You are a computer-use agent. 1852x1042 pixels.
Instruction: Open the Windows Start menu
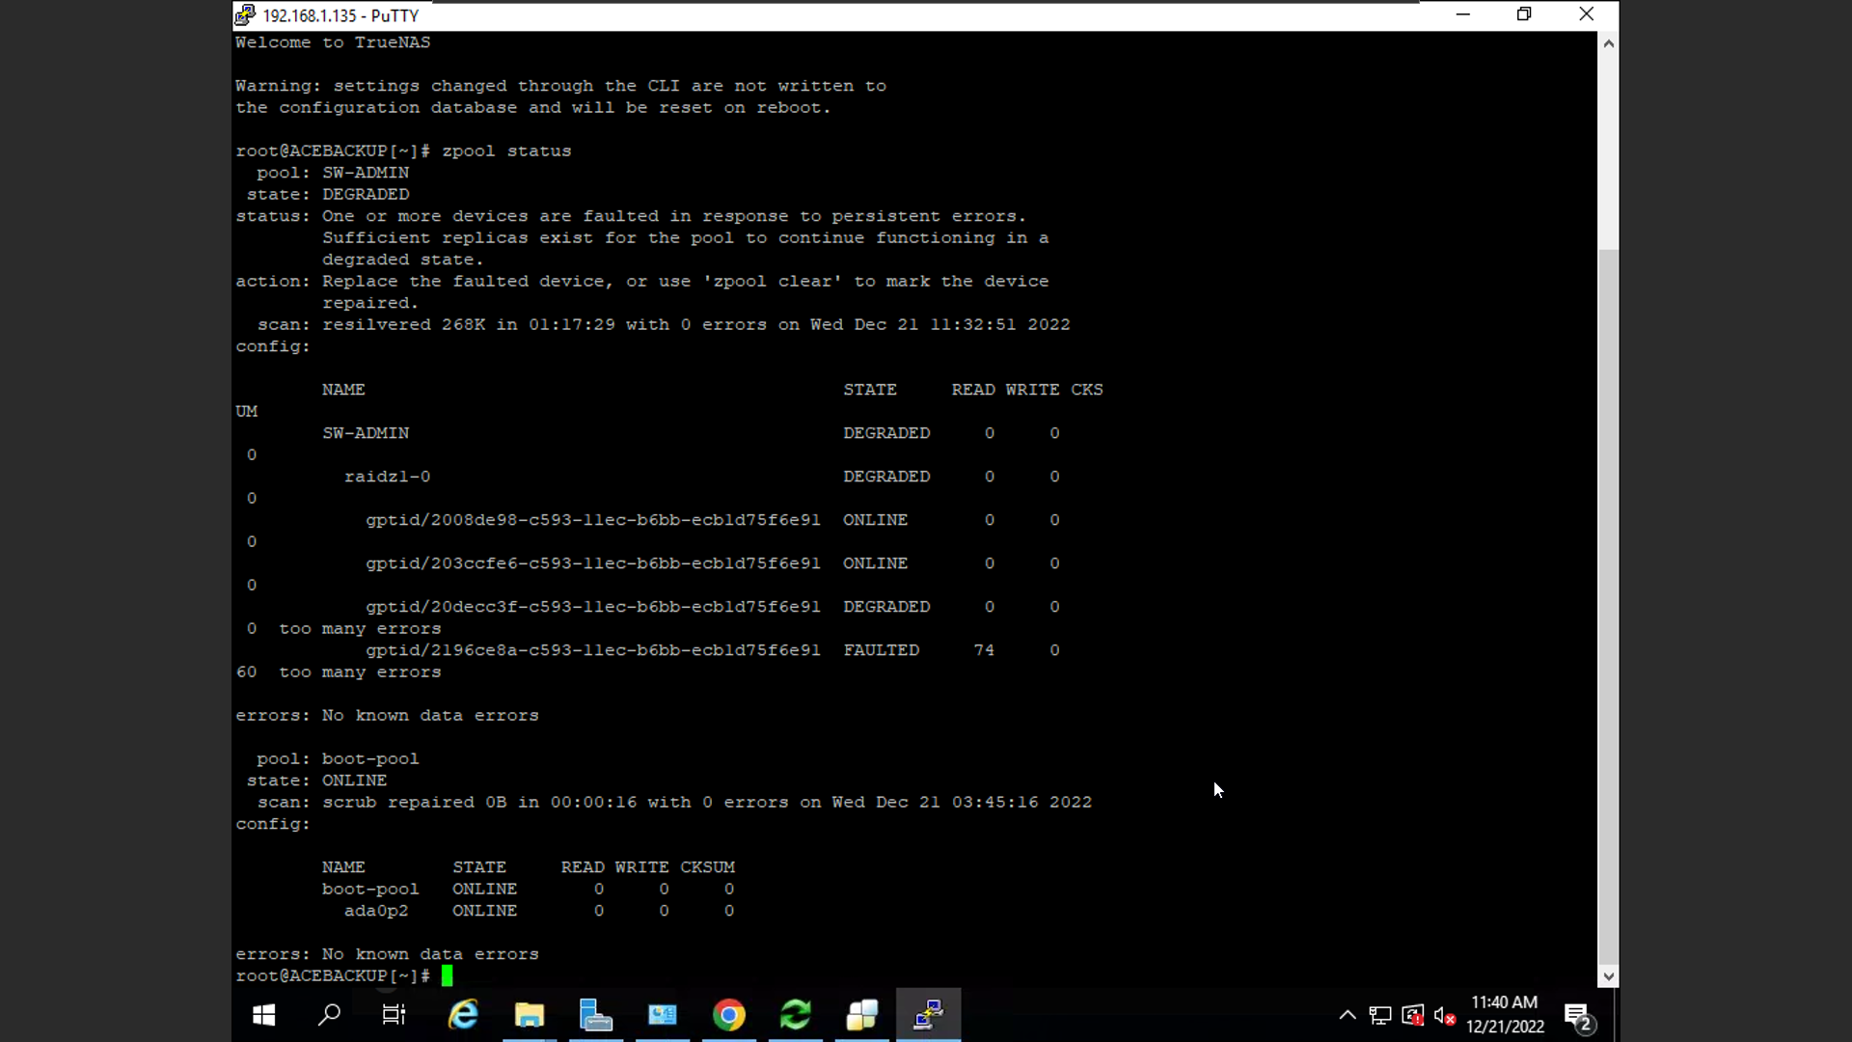tap(264, 1015)
